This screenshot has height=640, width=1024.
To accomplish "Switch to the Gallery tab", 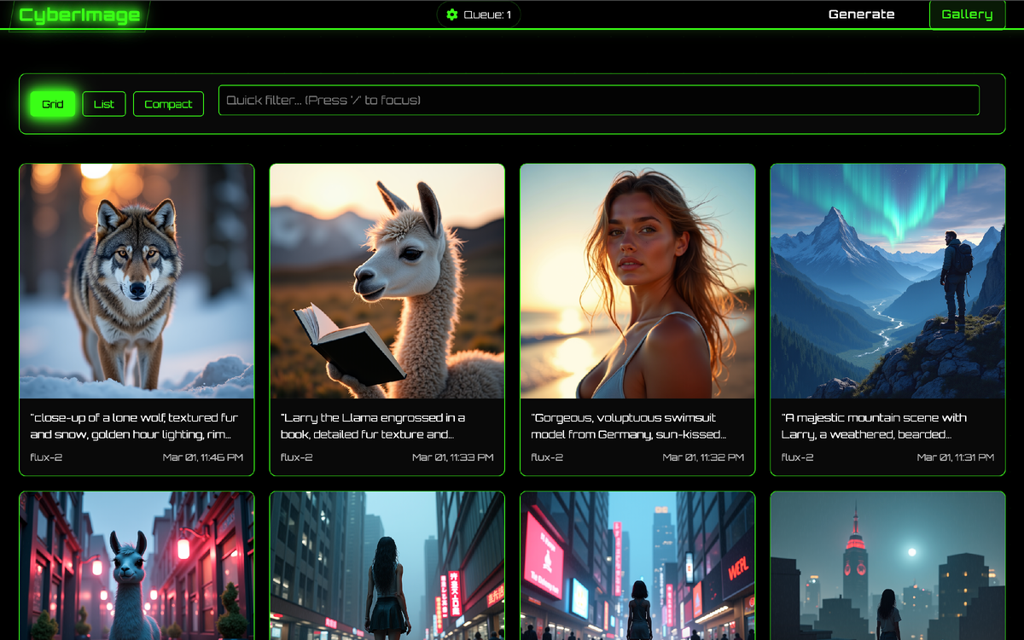I will coord(967,15).
